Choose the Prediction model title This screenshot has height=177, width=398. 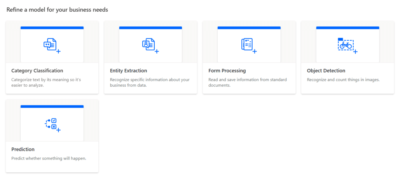tap(23, 149)
